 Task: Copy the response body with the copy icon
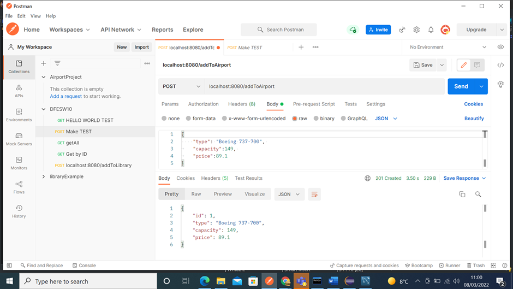coord(462,194)
